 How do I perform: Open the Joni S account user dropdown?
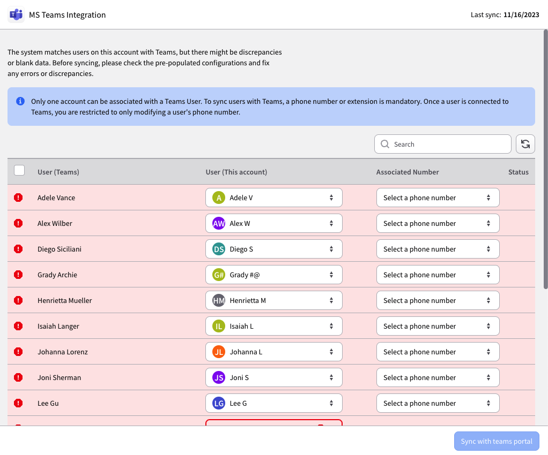pos(273,377)
